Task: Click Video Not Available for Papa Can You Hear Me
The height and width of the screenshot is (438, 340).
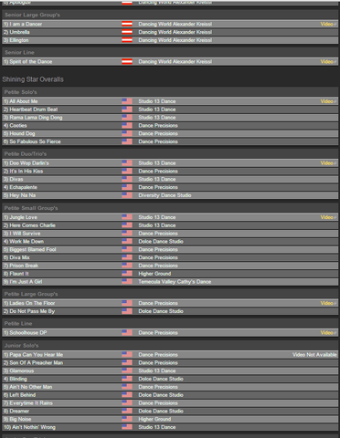Action: (314, 355)
